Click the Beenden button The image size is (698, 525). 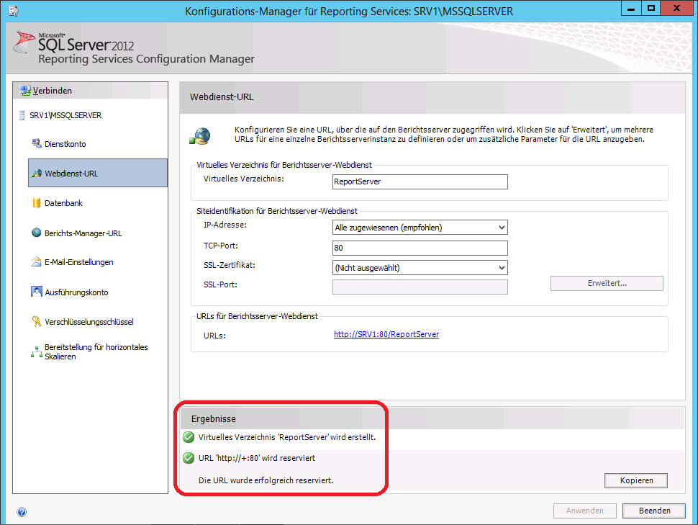654,511
